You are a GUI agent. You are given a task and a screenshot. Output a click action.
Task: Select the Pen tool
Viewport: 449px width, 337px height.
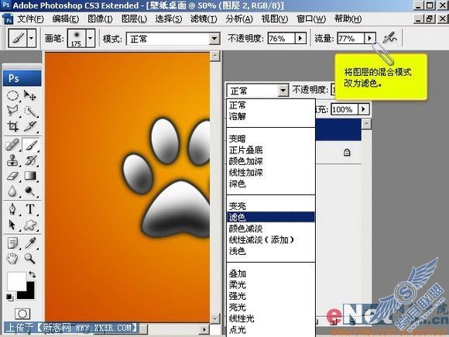coord(12,209)
